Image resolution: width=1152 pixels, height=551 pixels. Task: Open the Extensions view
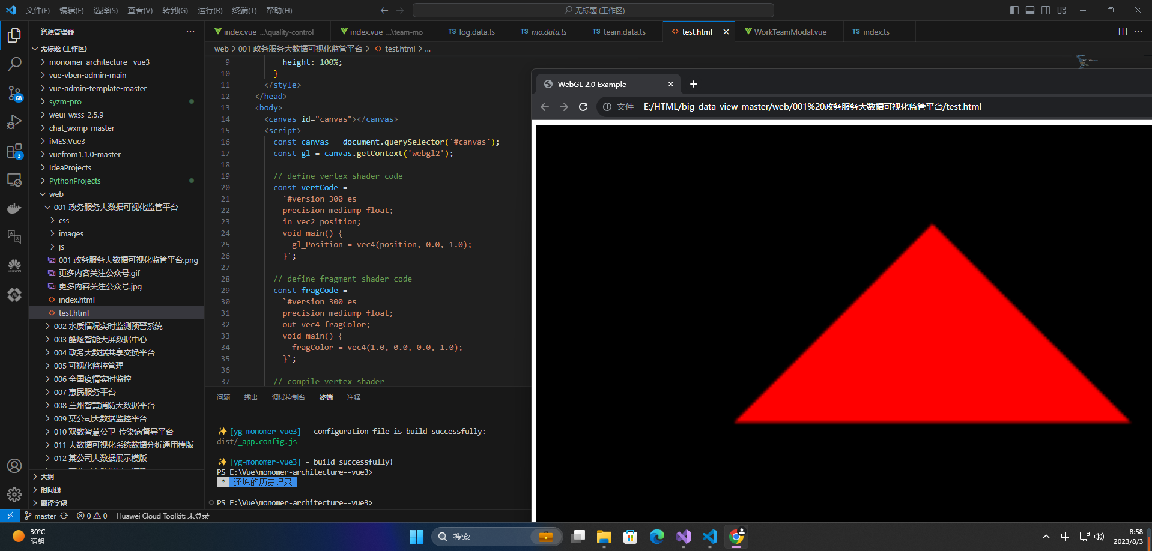(x=14, y=151)
